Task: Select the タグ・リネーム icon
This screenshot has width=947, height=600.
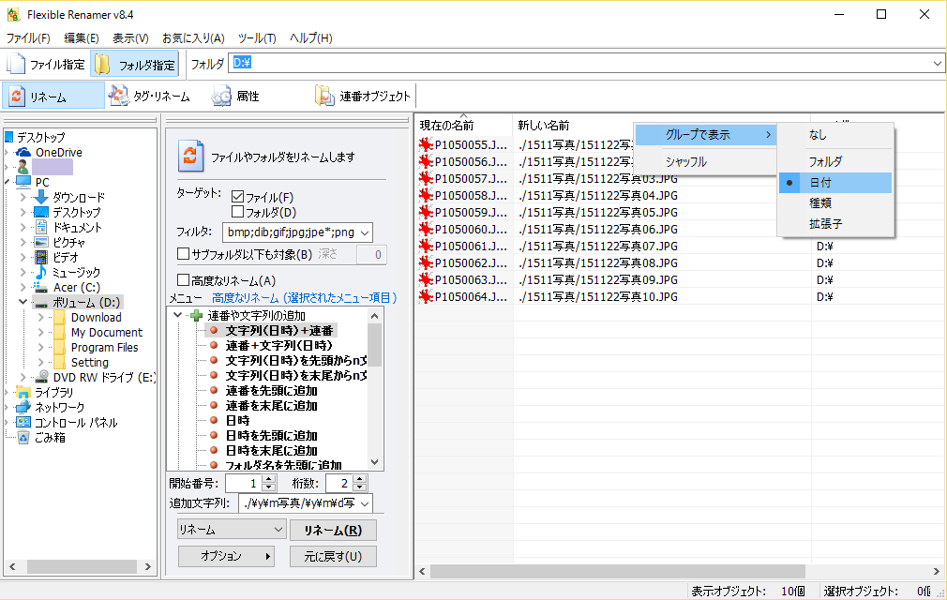Action: coord(118,96)
